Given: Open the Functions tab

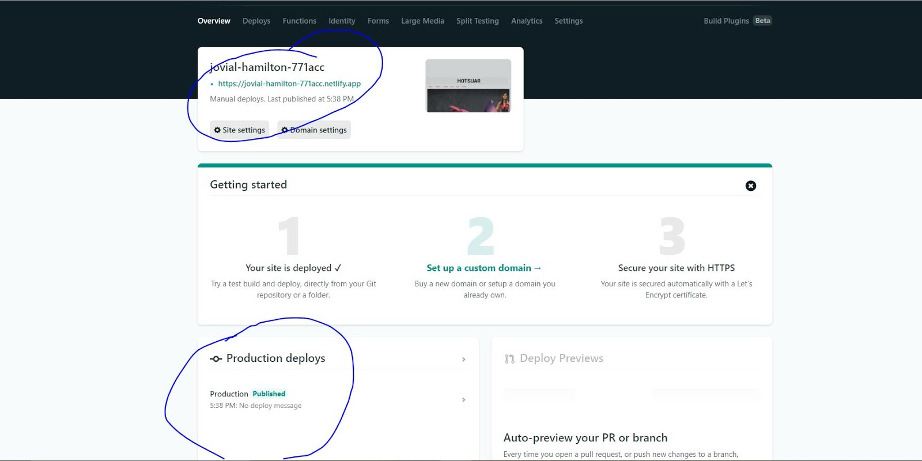Looking at the screenshot, I should click(299, 21).
